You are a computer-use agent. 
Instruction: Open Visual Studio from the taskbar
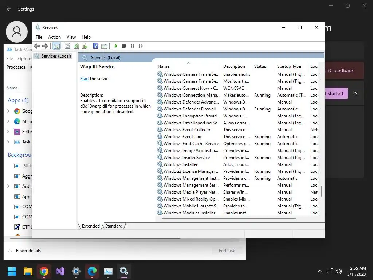(60, 271)
